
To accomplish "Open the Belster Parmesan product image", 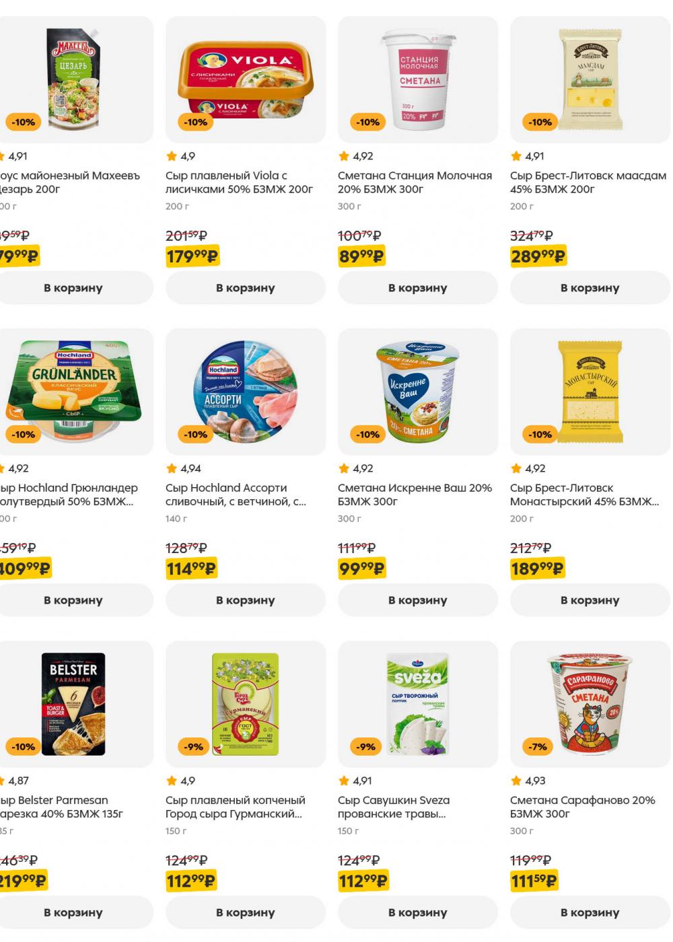I will tap(73, 704).
